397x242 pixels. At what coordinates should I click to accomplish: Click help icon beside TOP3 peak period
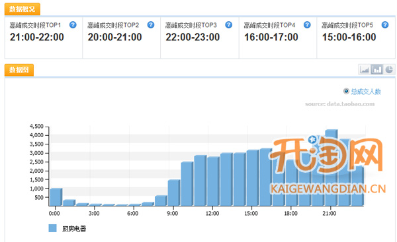pos(229,25)
